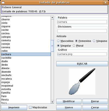Select 'corona' in the word list
Screen dimensions: 109x111
click(x=26, y=47)
